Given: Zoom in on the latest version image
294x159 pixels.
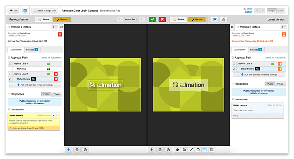Looking at the screenshot, I should (x=160, y=150).
